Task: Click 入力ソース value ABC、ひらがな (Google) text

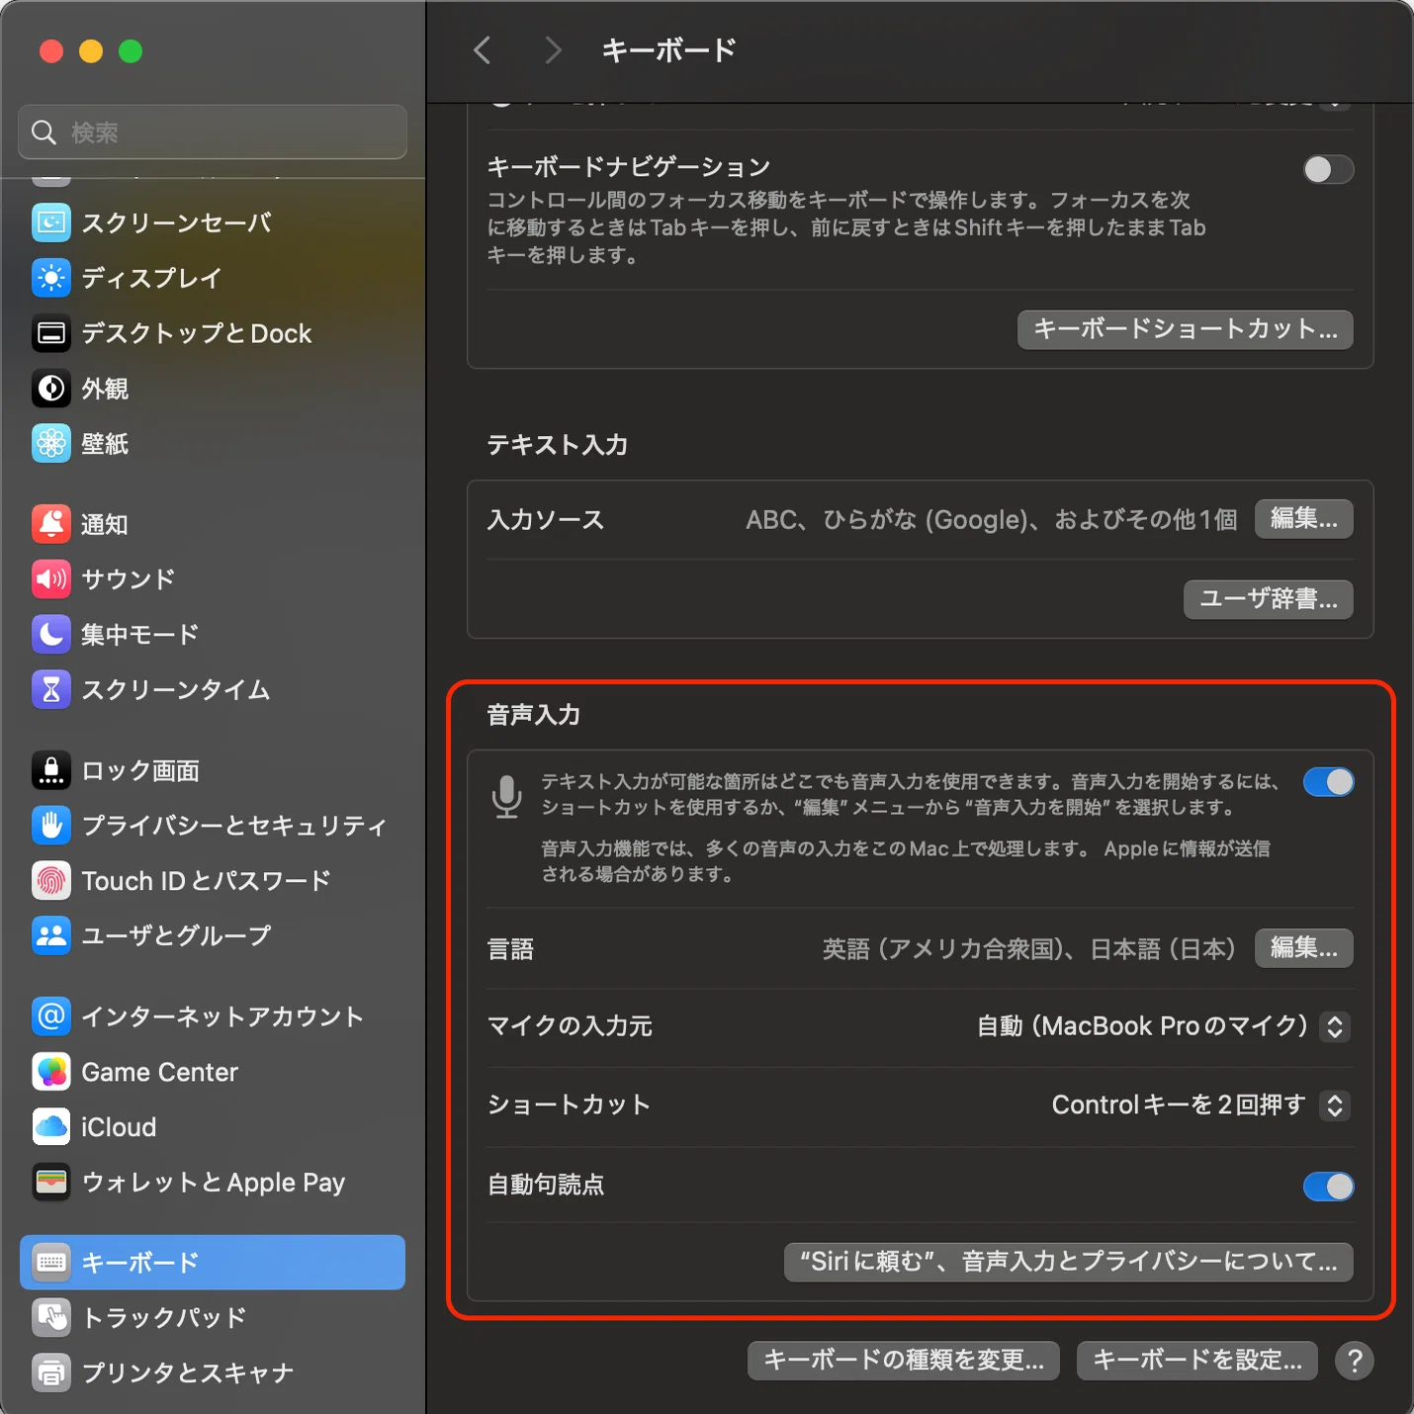Action: 992,520
